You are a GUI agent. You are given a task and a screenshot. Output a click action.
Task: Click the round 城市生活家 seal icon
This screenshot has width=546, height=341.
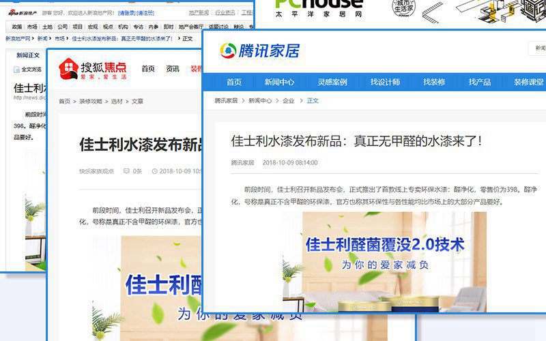403,8
